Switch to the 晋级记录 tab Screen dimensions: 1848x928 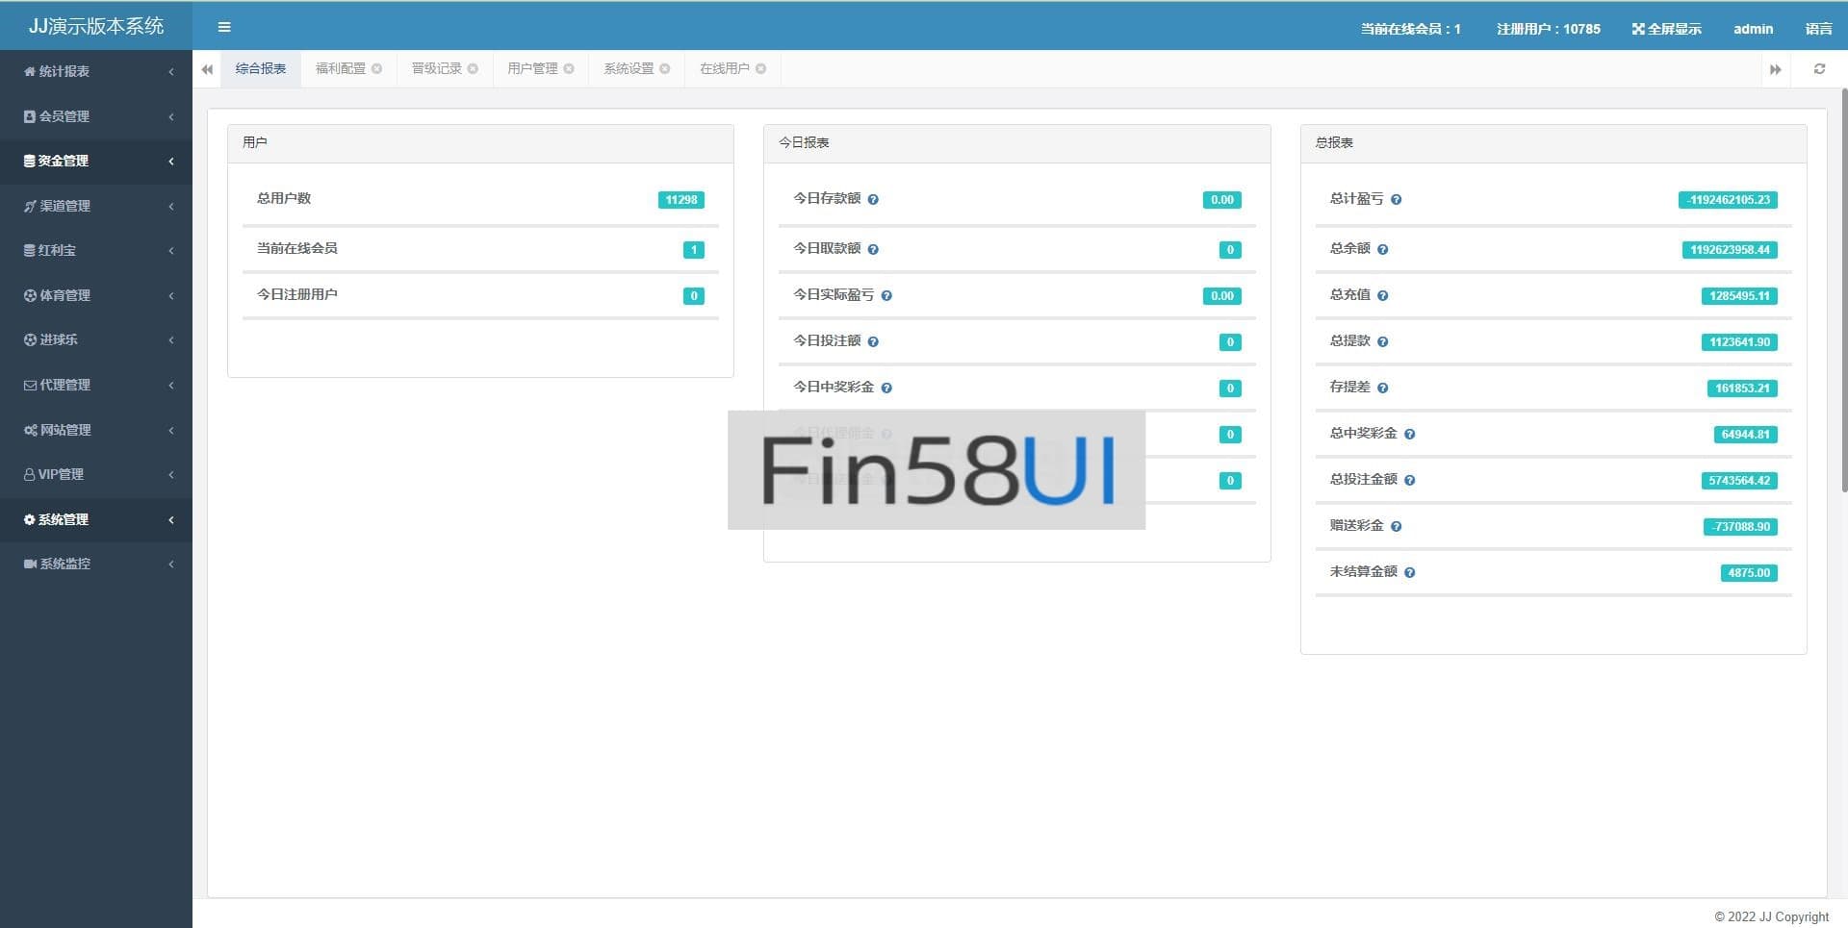click(x=436, y=69)
